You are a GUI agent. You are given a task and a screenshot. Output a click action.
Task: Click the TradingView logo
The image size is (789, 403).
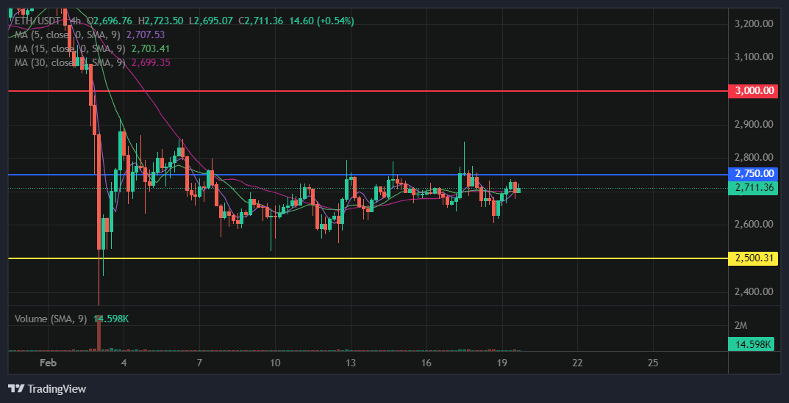click(x=47, y=388)
